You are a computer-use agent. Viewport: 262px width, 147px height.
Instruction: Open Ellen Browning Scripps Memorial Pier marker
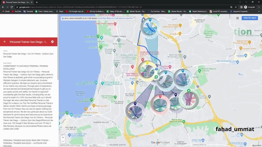[x=96, y=83]
